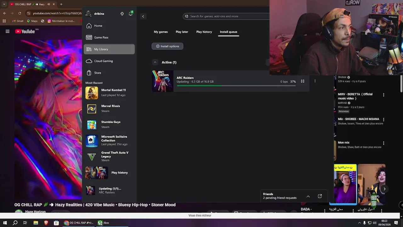Open dribina profile avatar
403x227 pixels.
point(88,14)
